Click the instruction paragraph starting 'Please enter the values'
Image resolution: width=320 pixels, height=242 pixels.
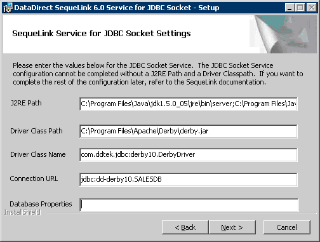coord(158,74)
